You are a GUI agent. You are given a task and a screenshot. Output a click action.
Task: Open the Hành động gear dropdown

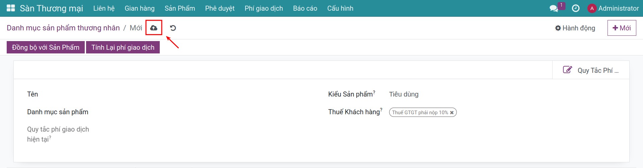[575, 28]
